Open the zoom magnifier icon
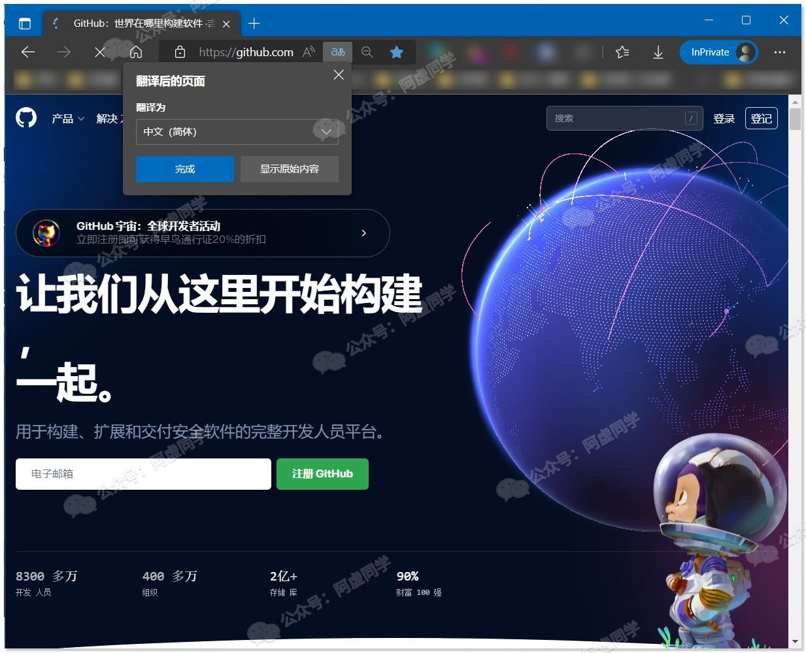The height and width of the screenshot is (653, 806). click(367, 52)
